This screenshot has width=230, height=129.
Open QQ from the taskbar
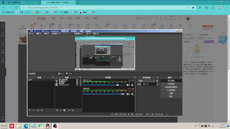click(48, 126)
